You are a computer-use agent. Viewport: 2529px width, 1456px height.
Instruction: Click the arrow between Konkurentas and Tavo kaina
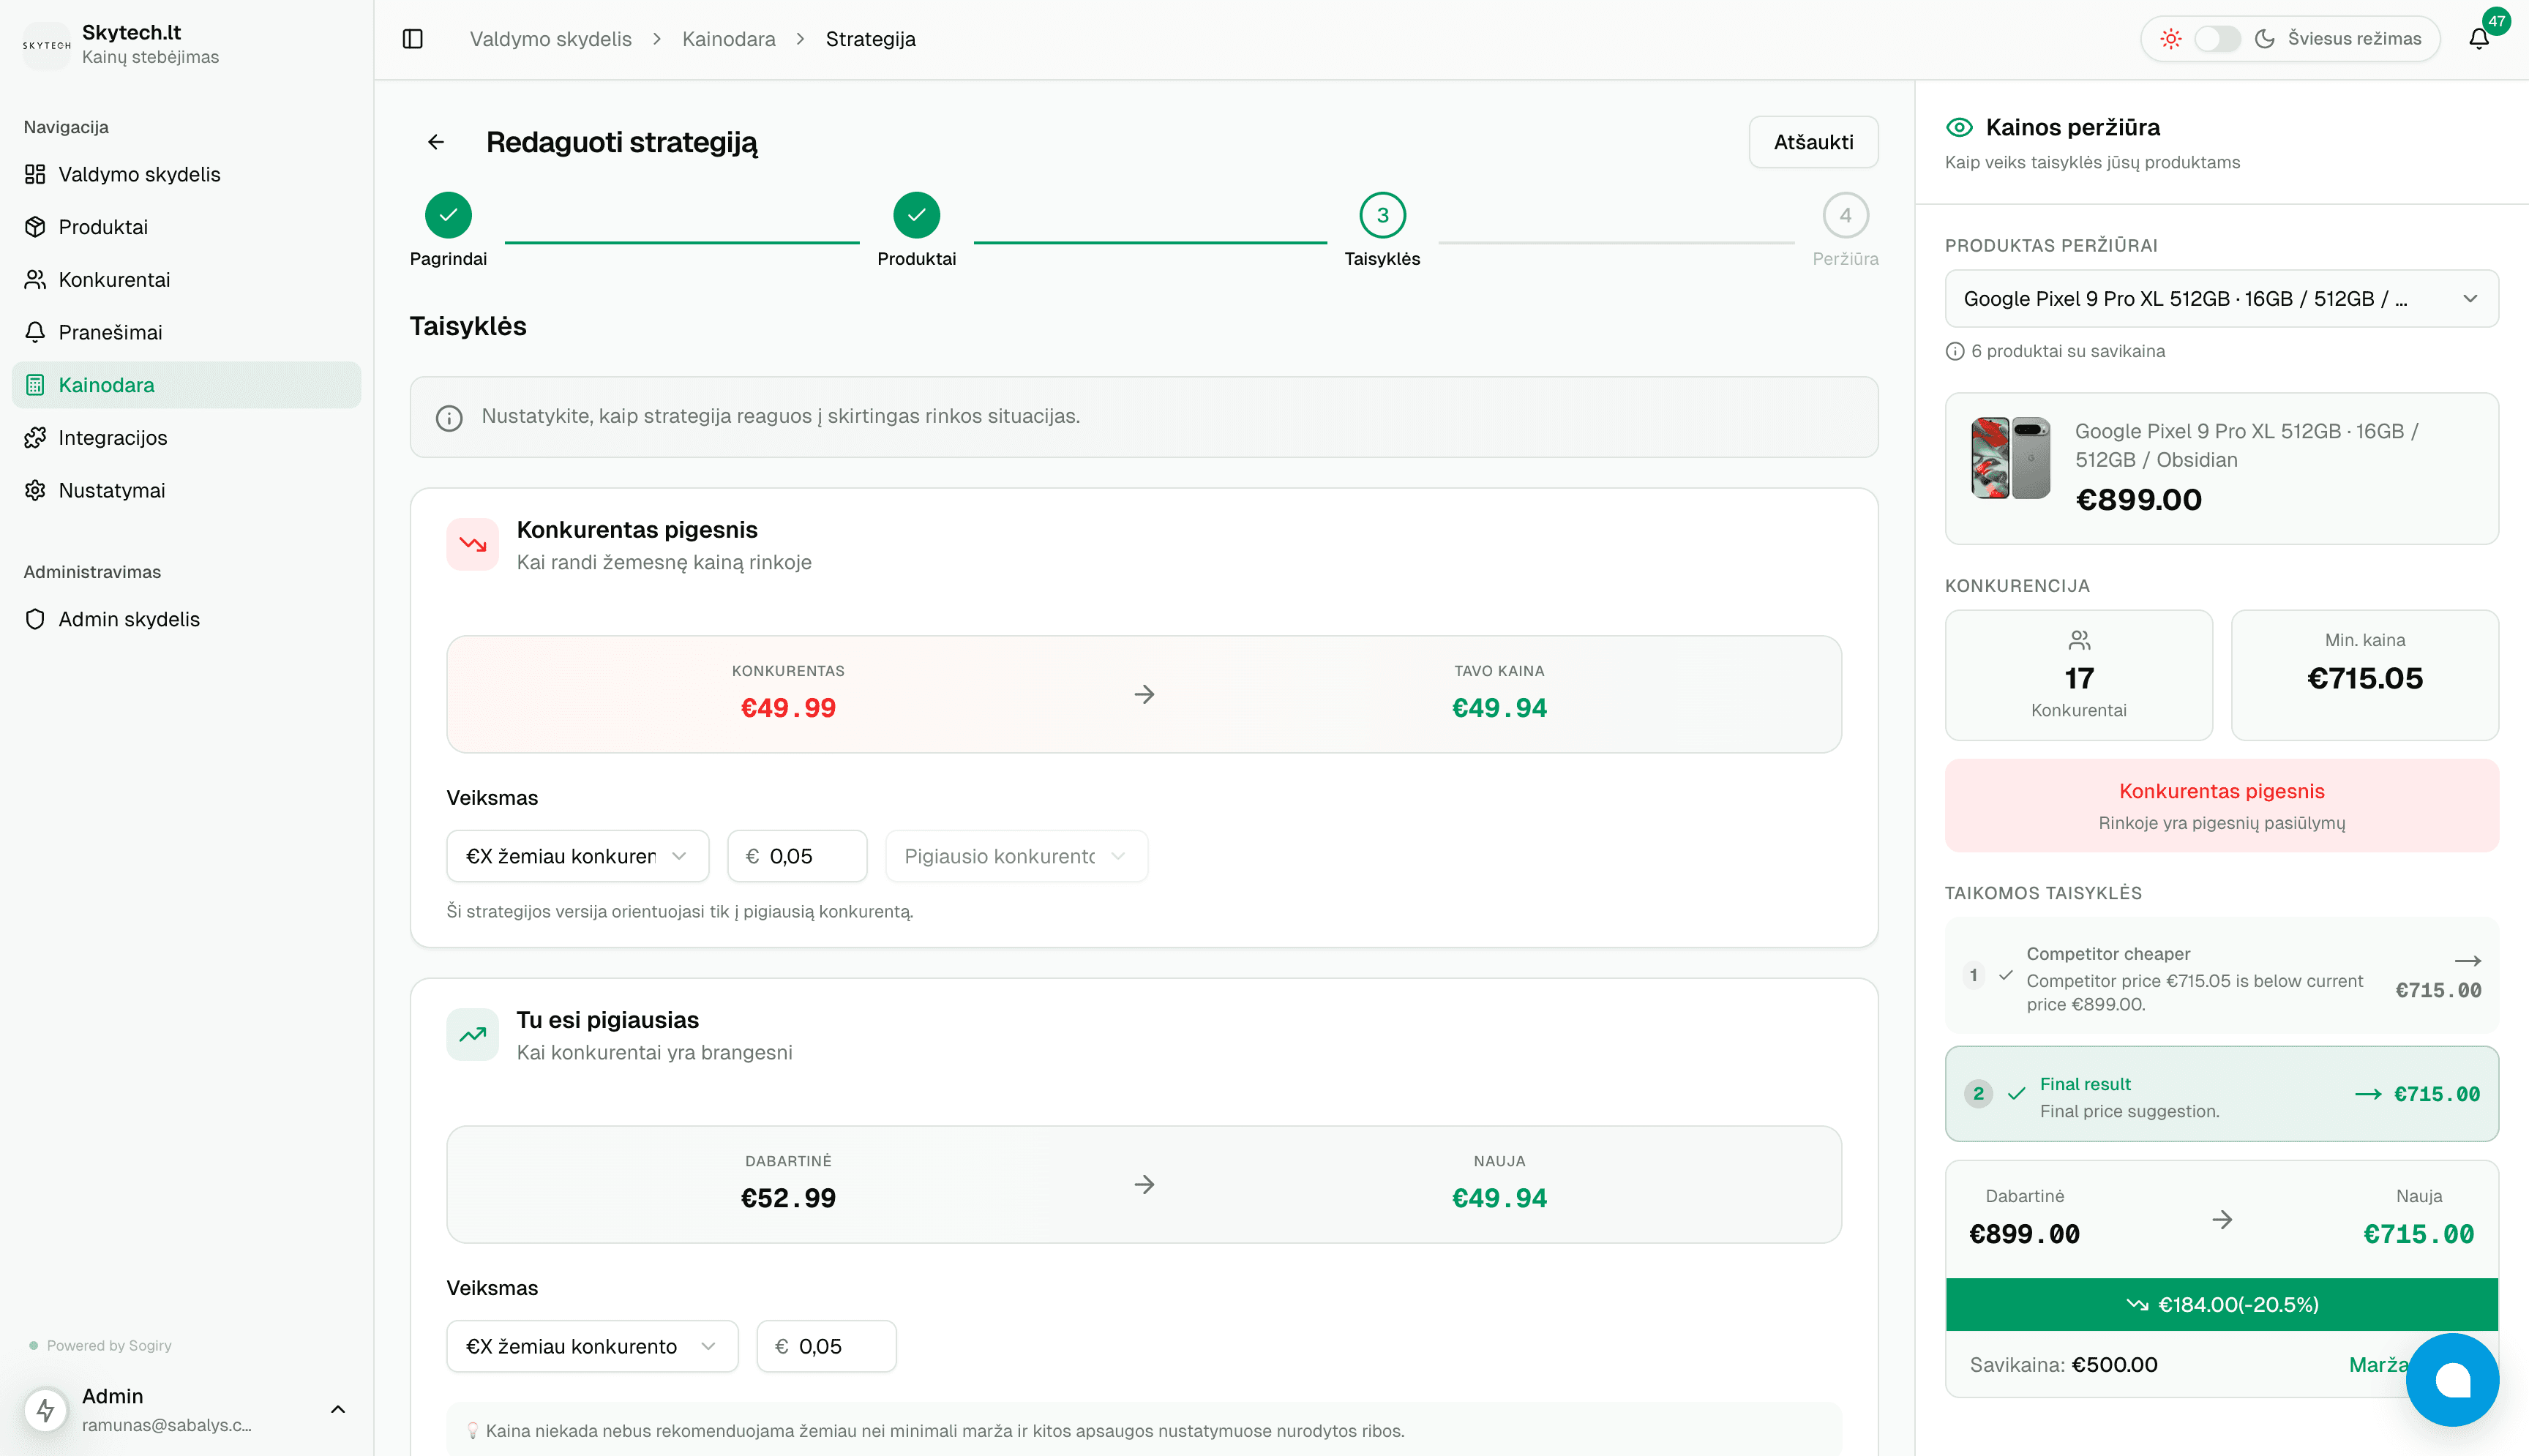point(1145,694)
